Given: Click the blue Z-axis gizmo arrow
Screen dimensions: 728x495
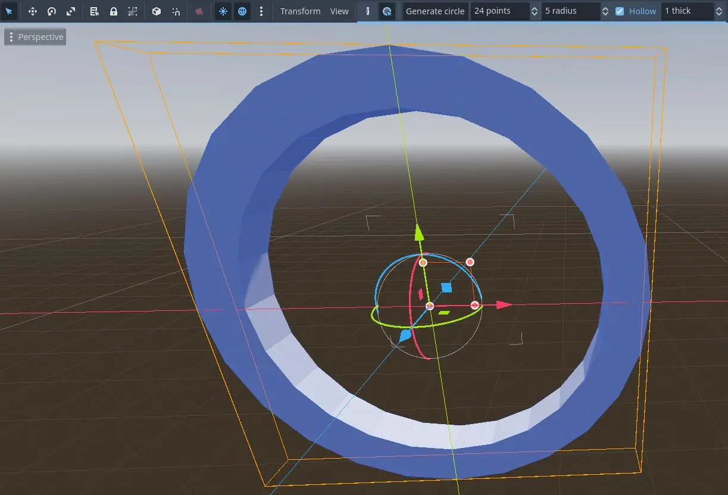Looking at the screenshot, I should click(405, 335).
